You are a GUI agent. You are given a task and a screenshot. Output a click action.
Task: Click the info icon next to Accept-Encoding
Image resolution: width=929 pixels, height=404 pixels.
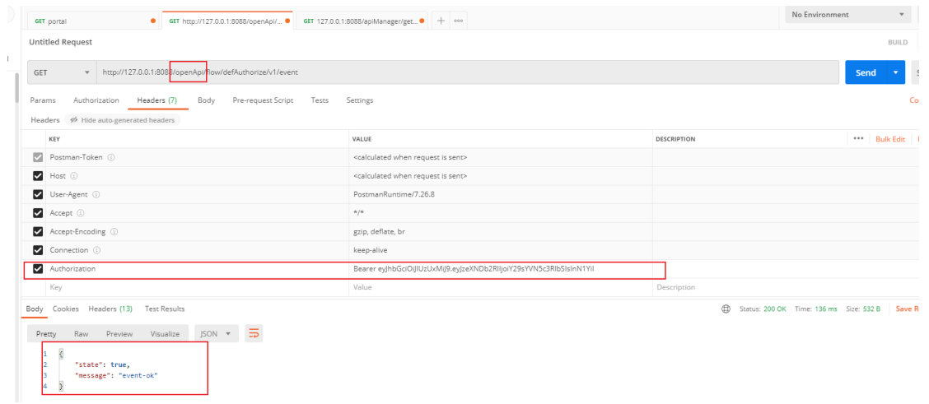pos(113,231)
